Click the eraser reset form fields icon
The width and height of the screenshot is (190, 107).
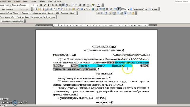coord(130,13)
